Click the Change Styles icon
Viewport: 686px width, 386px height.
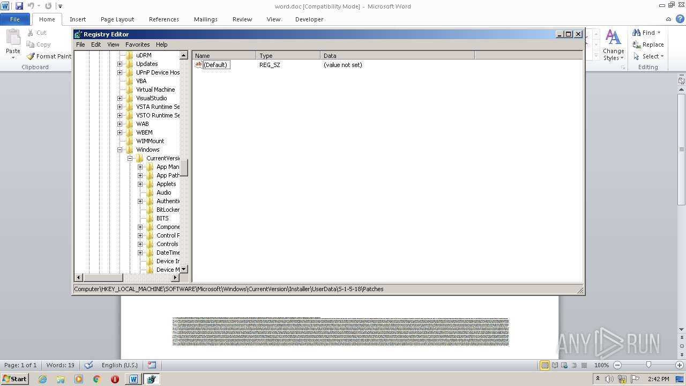(613, 38)
